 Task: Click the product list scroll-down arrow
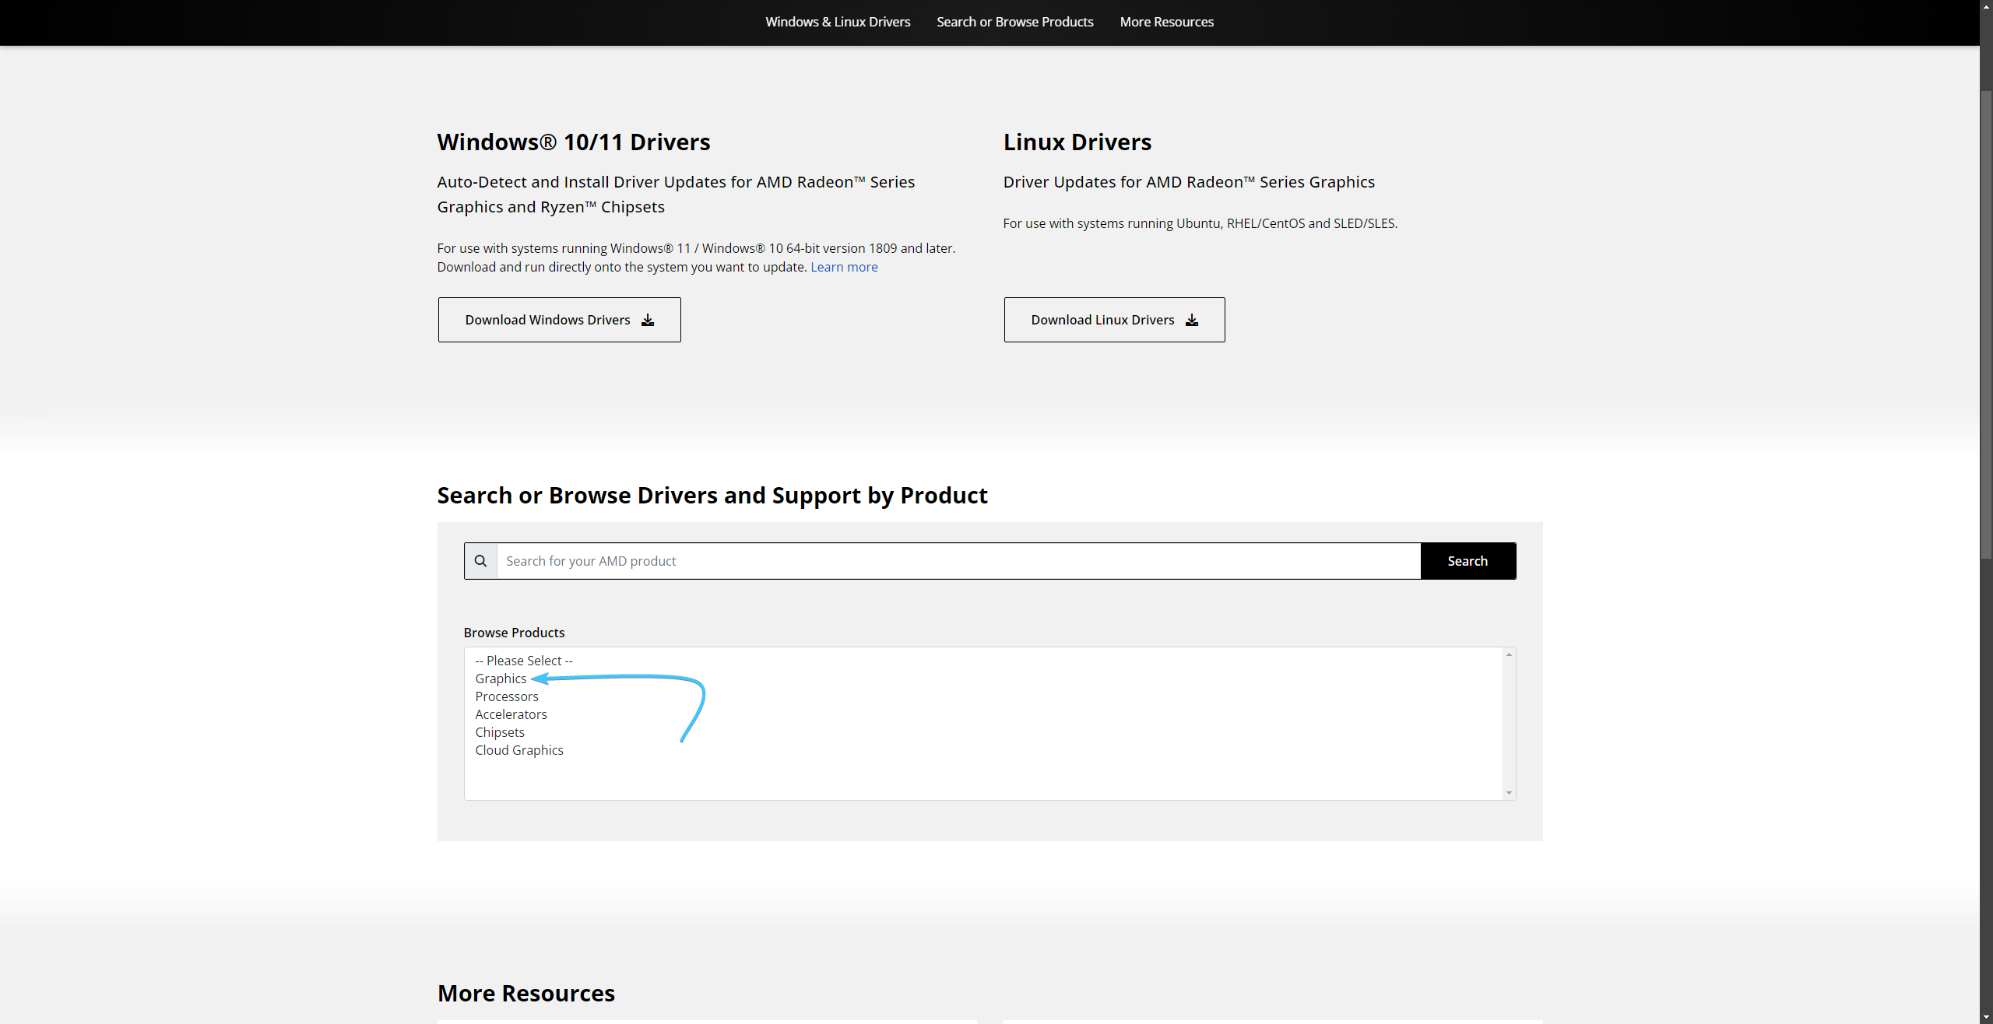(1509, 793)
